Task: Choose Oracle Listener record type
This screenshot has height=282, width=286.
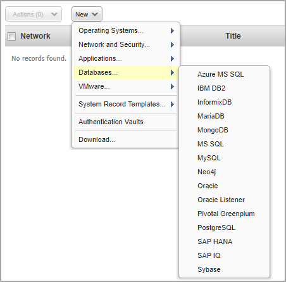Action: point(224,200)
